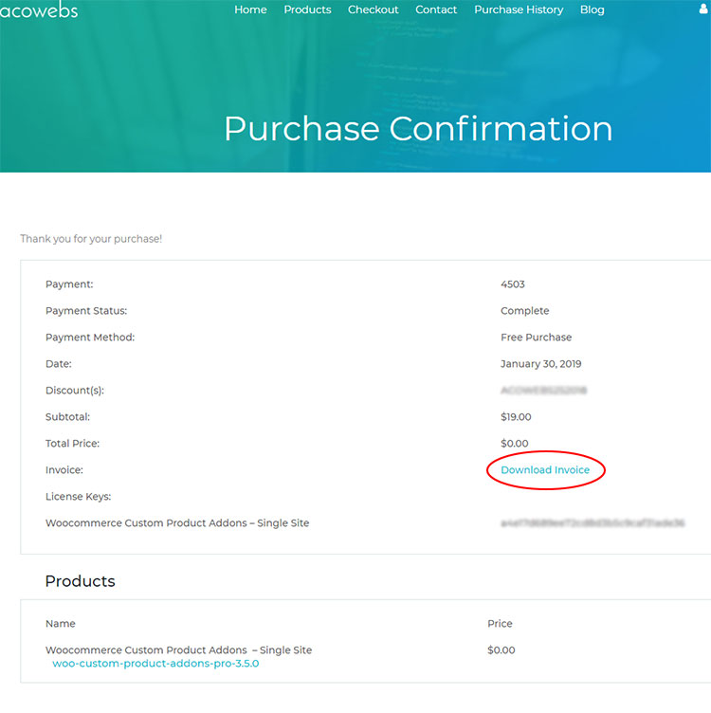
Task: Click the $19.00 subtotal value
Action: coord(516,416)
